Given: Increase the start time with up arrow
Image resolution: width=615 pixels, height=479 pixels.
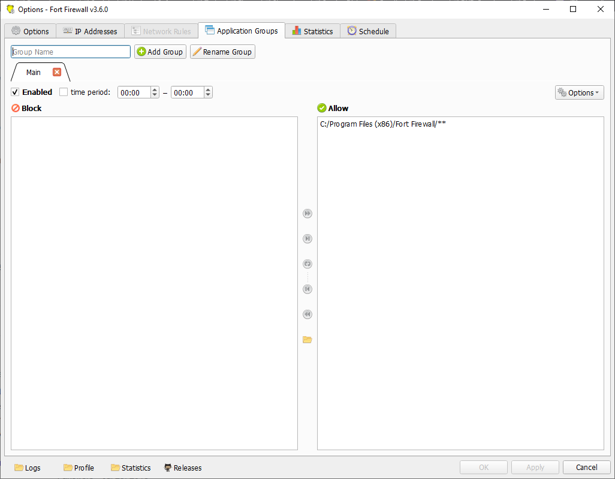Looking at the screenshot, I should 155,90.
